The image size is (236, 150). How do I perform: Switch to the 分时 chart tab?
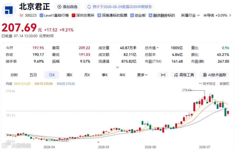14,75
